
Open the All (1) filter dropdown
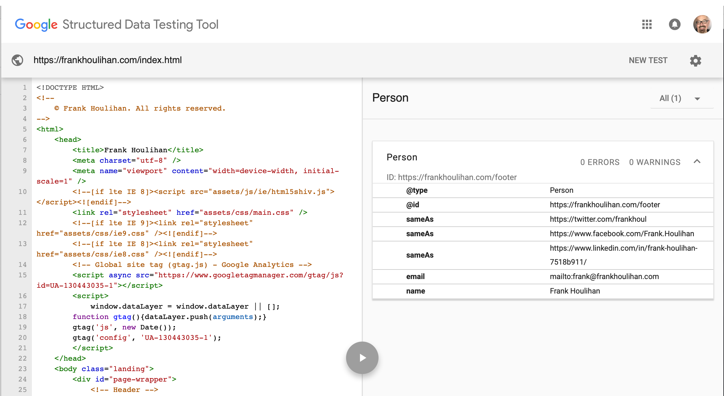coord(682,98)
